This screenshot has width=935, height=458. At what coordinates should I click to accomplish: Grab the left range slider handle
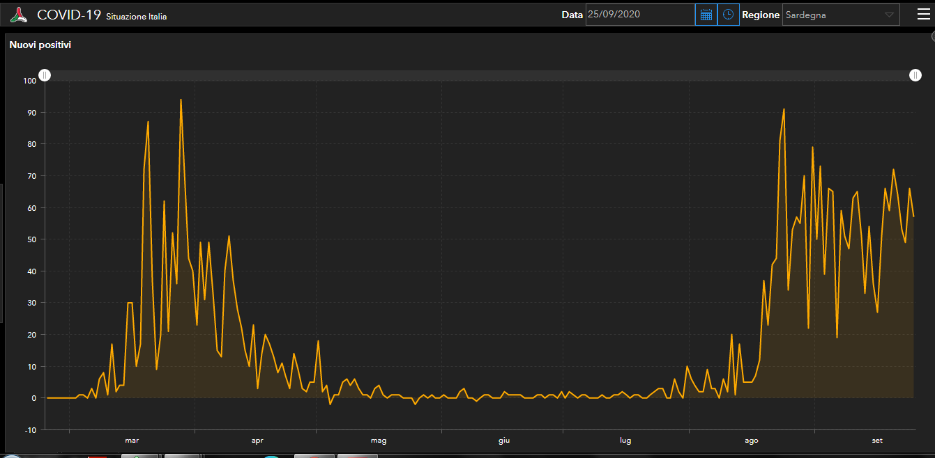coord(45,75)
